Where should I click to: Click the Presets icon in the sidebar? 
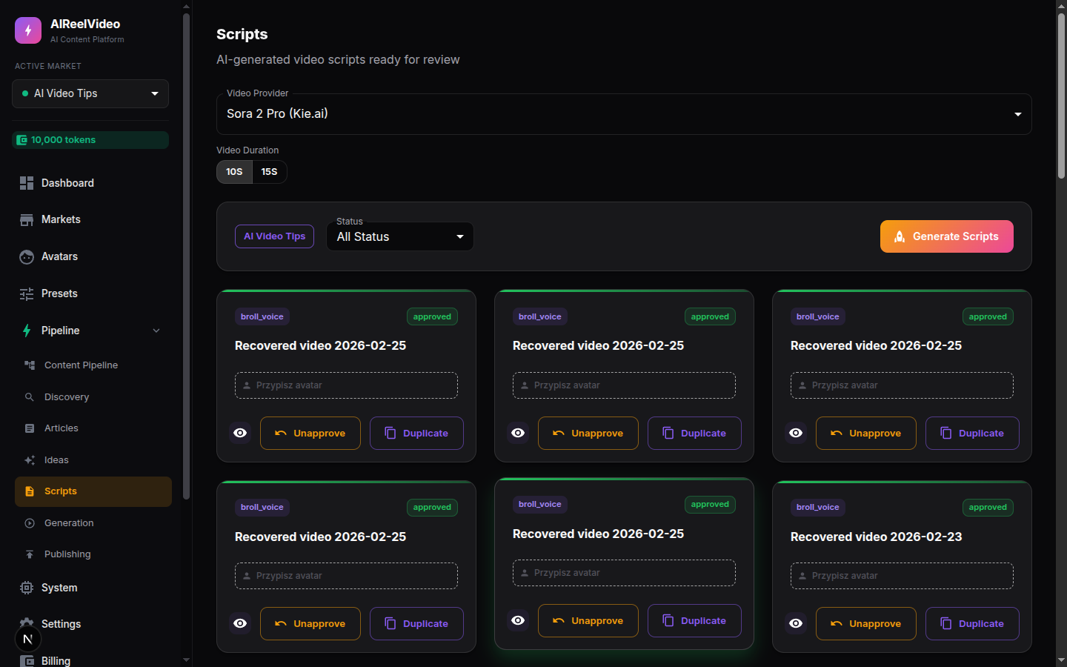click(x=27, y=293)
